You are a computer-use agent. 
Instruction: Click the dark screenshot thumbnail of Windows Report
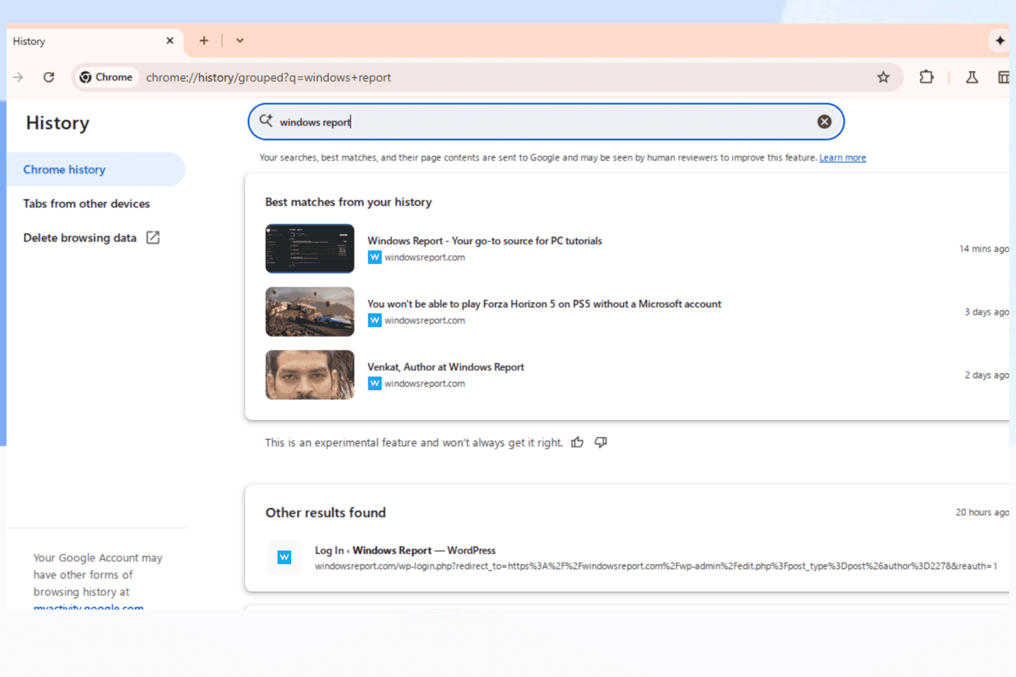point(310,249)
